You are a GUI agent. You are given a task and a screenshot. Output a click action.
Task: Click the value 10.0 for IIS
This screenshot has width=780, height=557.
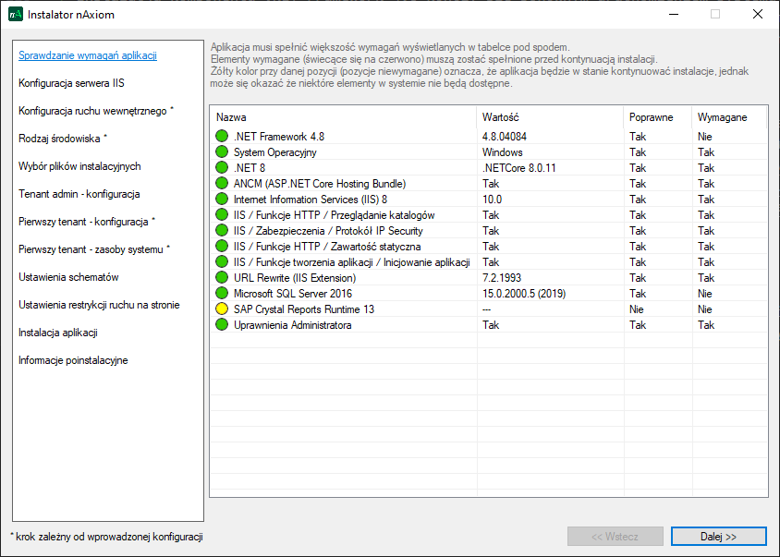point(492,200)
